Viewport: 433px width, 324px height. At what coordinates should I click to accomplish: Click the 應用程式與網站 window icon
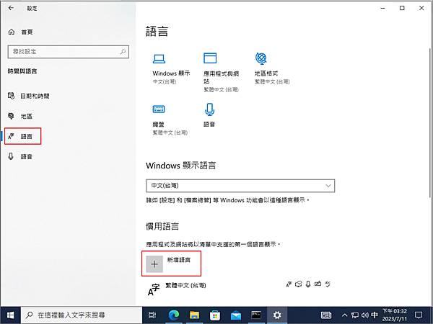tap(210, 58)
